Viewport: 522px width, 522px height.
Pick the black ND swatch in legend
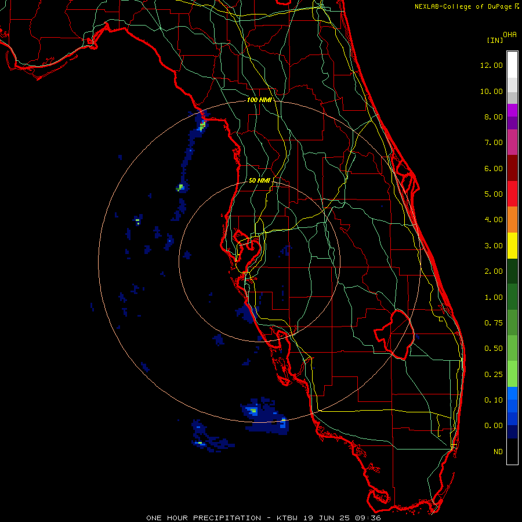point(512,451)
